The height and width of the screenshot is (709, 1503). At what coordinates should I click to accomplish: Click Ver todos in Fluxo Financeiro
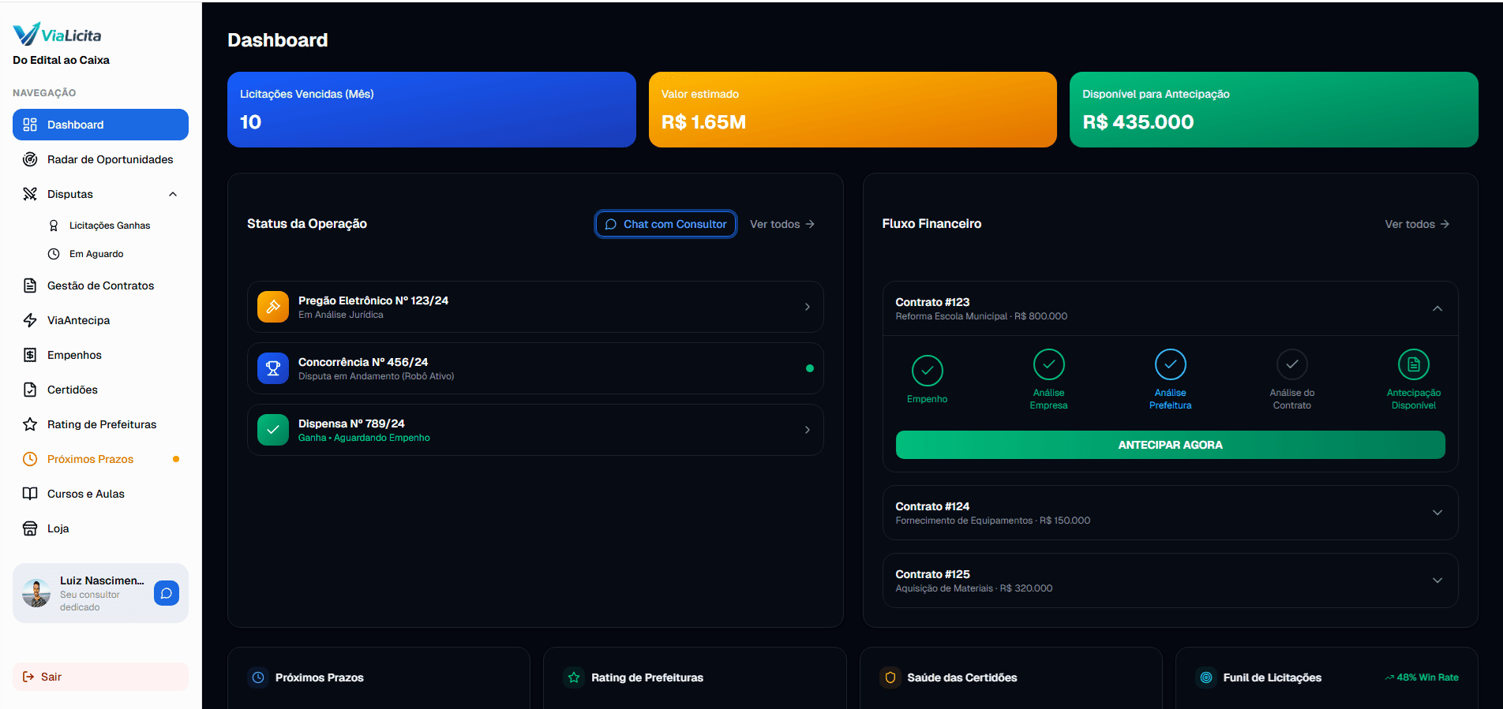tap(1417, 224)
